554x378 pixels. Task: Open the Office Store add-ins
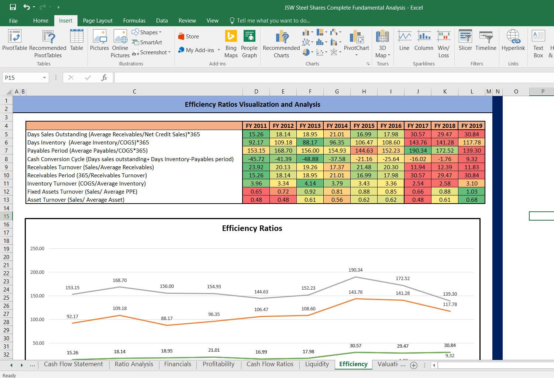pyautogui.click(x=189, y=37)
